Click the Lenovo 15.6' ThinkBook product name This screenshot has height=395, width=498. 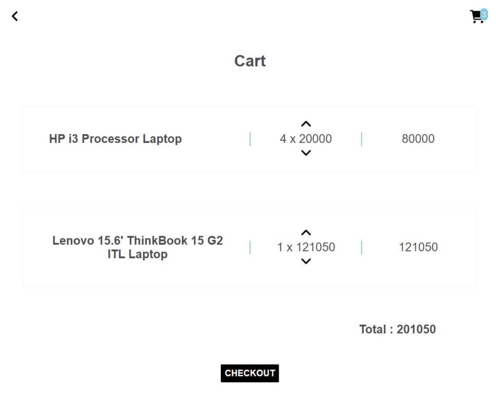coord(138,247)
